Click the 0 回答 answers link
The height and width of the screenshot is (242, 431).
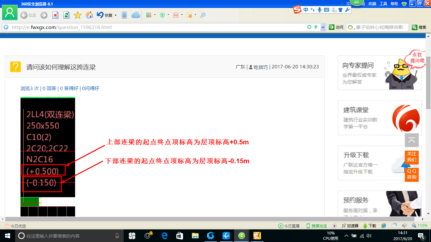pyautogui.click(x=49, y=89)
